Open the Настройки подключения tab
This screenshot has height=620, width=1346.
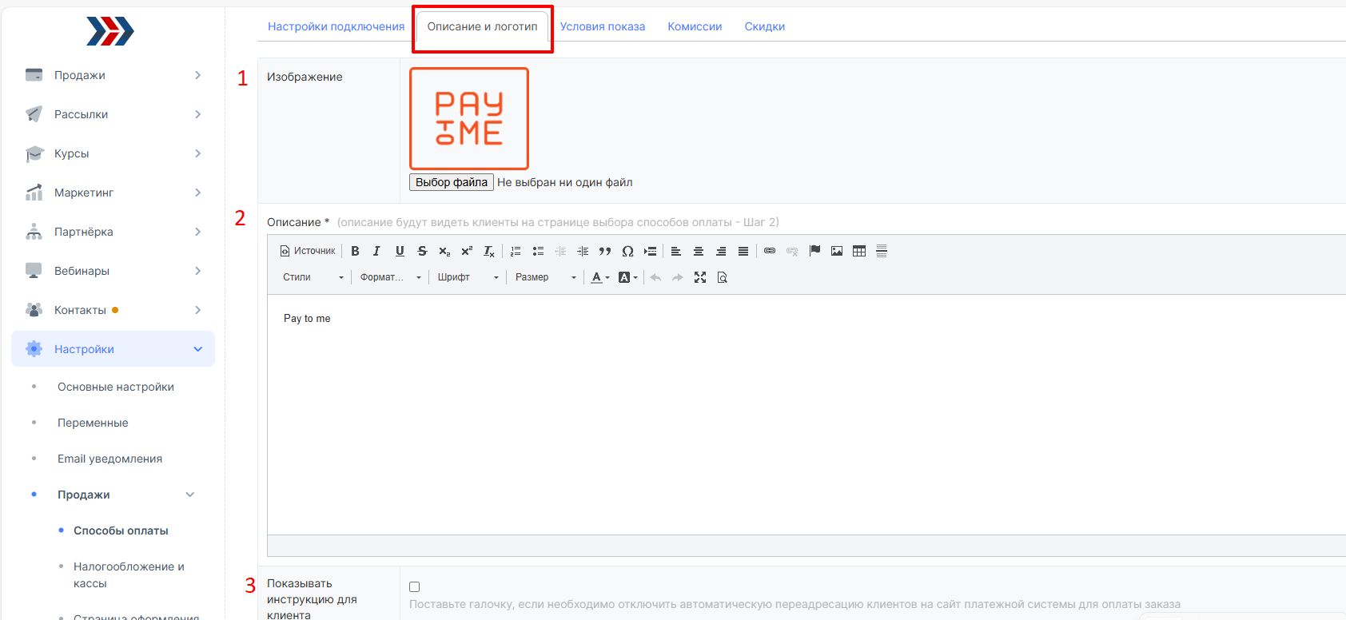pyautogui.click(x=336, y=26)
